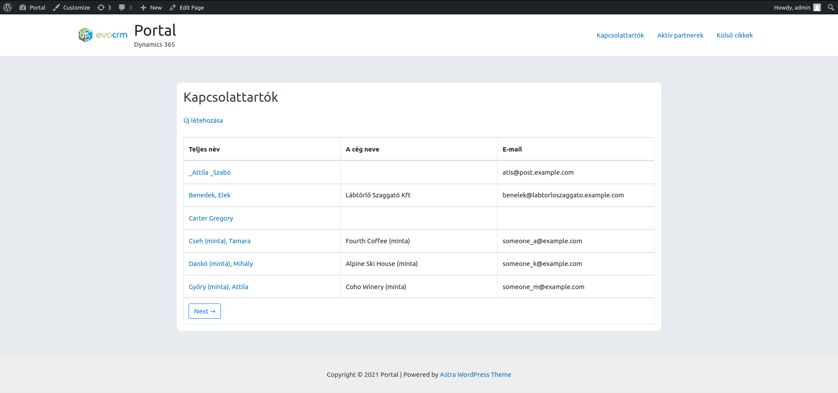Click the Edit Page pencil item
Viewport: 838px width, 393px height.
click(187, 7)
